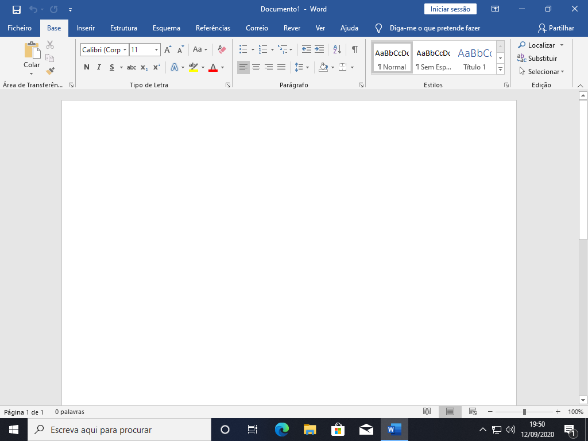Click the Numbering list icon
The image size is (588, 441).
263,49
